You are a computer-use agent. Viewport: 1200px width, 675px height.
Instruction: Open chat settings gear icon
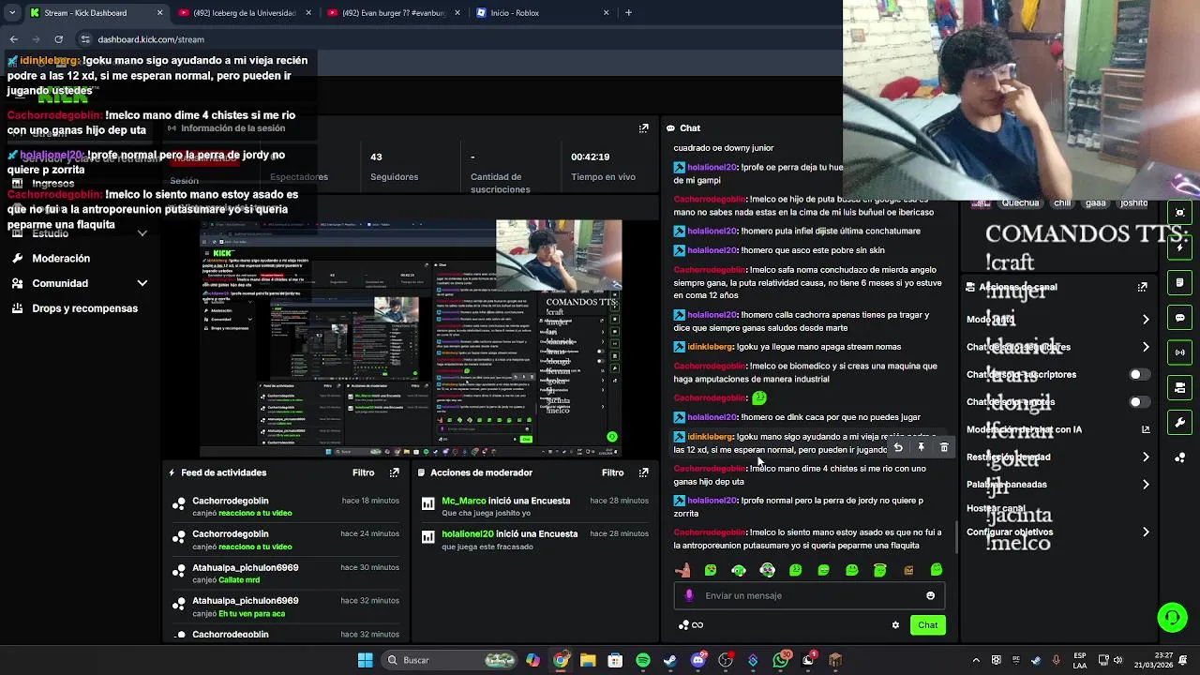[x=895, y=625]
